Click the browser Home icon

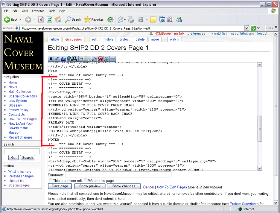tap(58, 20)
